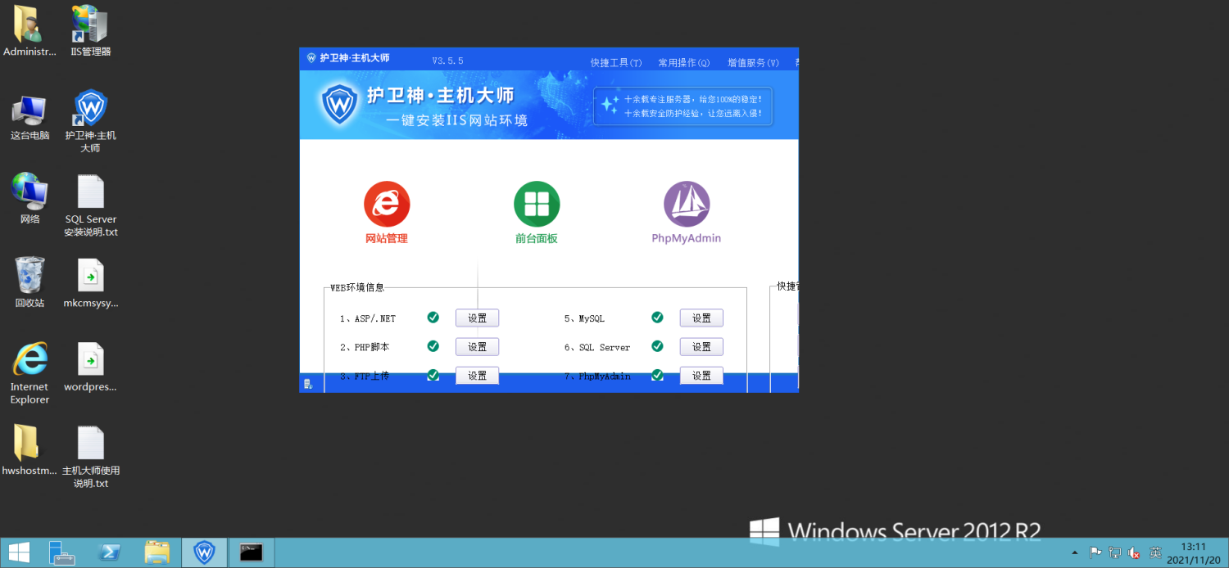The width and height of the screenshot is (1229, 568).
Task: Click 设置 button for ASP/.NET
Action: point(478,318)
